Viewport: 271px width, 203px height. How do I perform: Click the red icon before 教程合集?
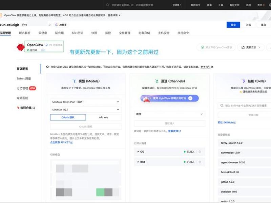click(18, 108)
